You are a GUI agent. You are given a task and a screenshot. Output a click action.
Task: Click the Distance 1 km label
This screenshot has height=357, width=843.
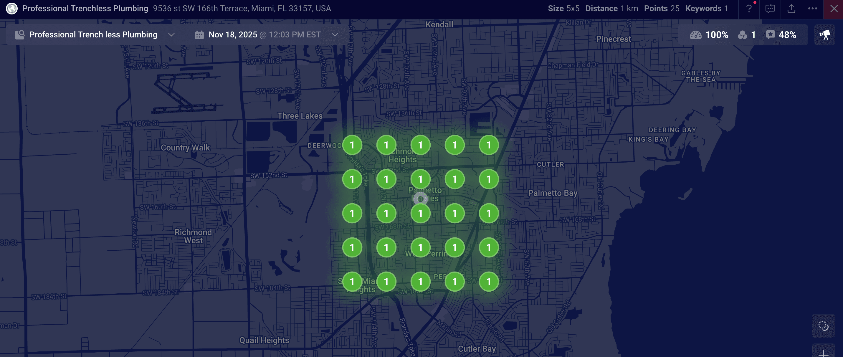tap(612, 9)
